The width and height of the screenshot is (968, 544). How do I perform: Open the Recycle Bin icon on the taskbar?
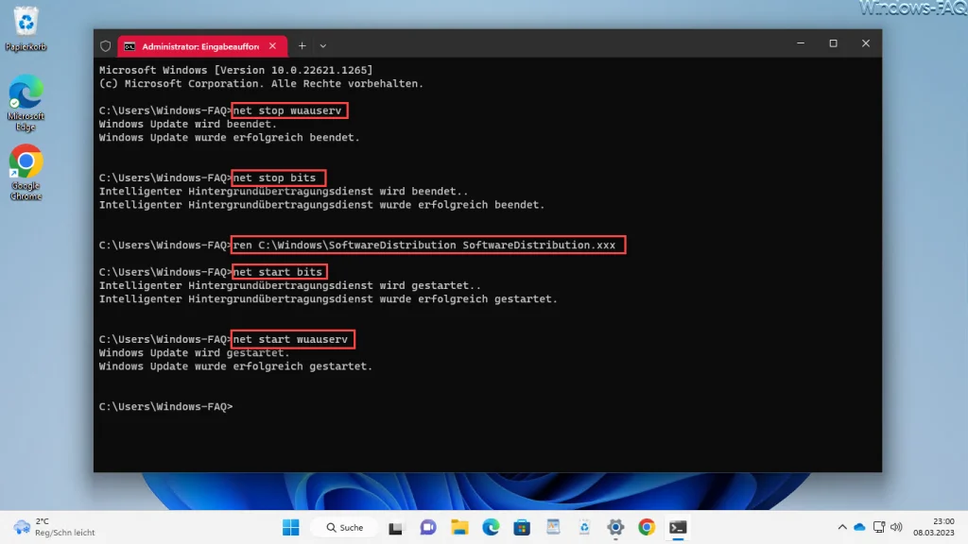[x=584, y=527]
